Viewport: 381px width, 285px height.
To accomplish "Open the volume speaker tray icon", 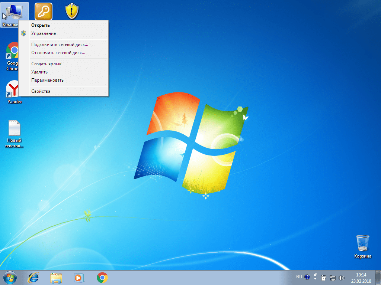I will (x=342, y=278).
